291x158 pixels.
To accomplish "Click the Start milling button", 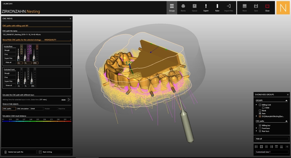I will point(54,152).
